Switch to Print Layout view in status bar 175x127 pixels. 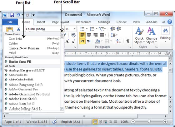tap(95, 122)
